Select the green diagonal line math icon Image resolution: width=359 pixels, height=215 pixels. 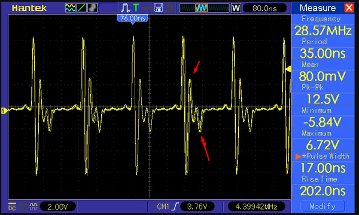81,8
